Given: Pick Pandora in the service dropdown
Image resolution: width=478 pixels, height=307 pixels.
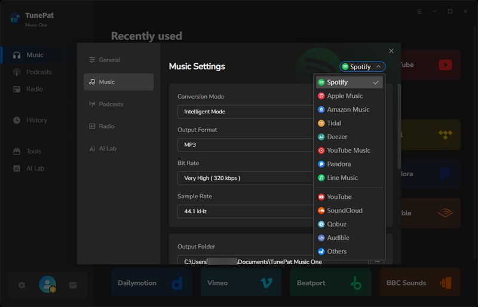Looking at the screenshot, I should point(349,164).
